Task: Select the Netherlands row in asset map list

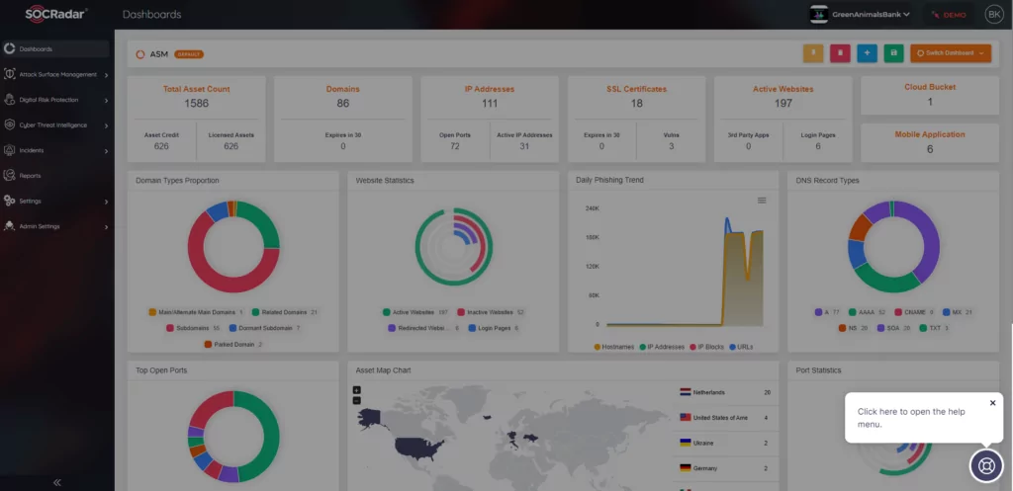Action: tap(725, 392)
